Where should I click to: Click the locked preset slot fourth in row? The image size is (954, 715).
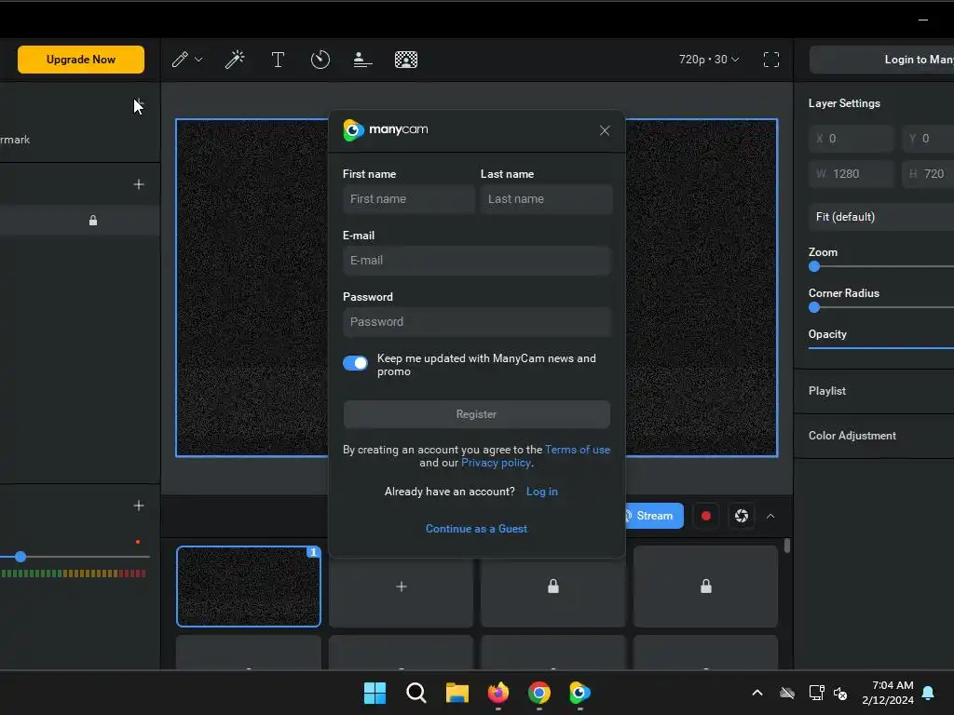pos(706,587)
